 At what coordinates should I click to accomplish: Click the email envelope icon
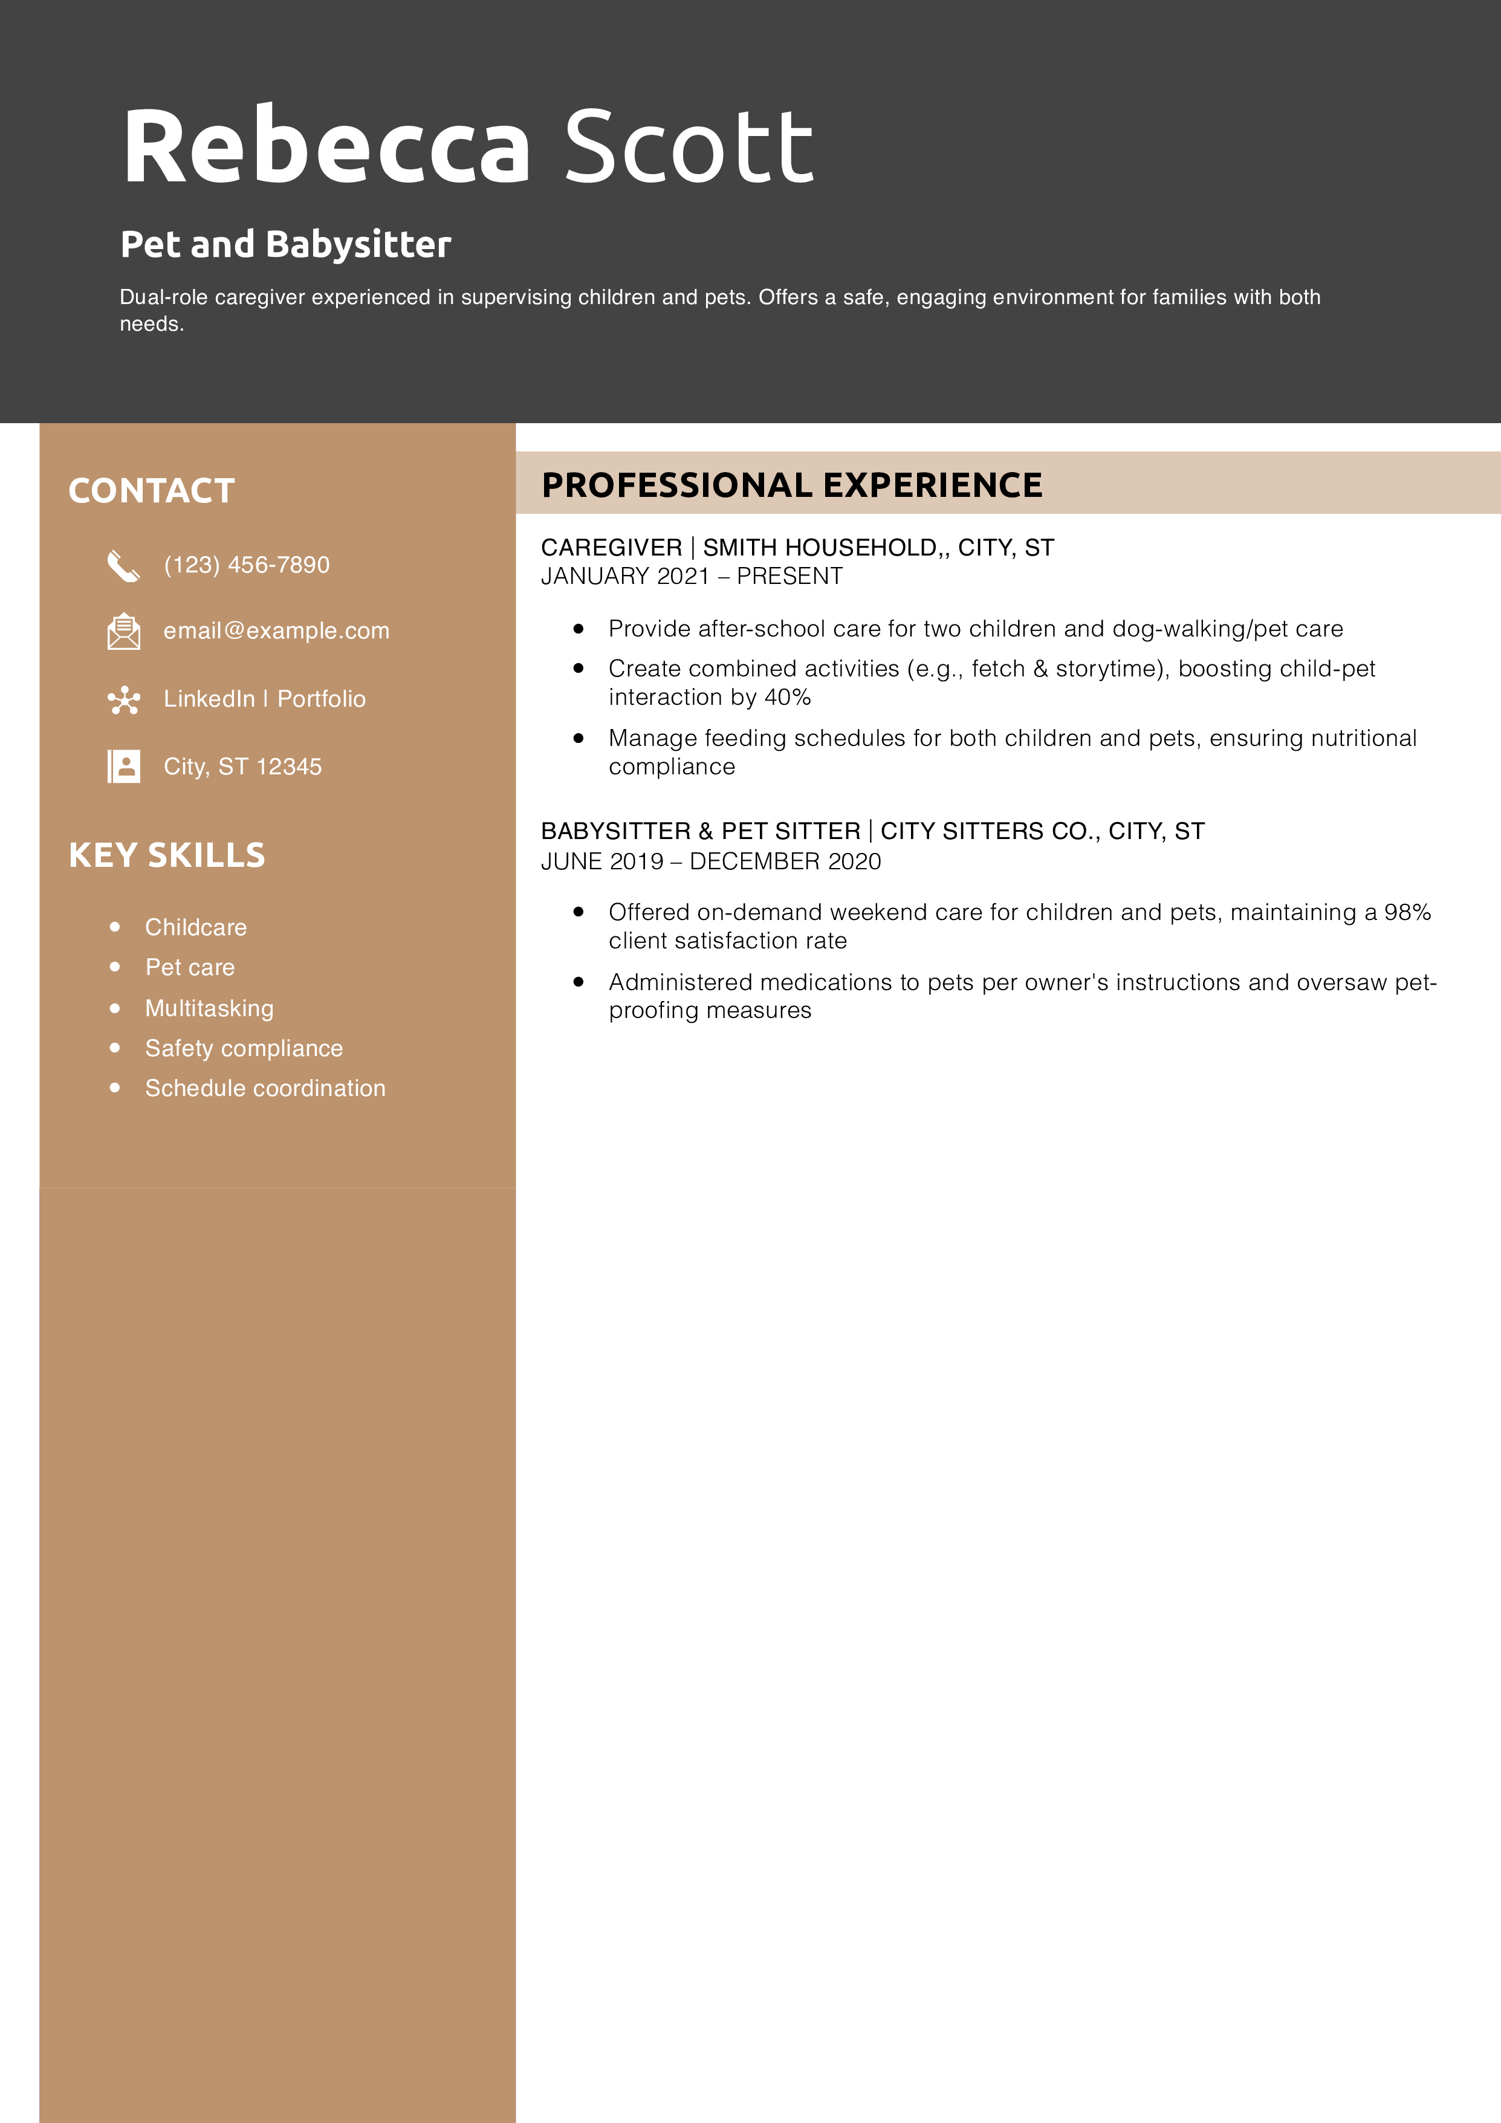click(123, 632)
